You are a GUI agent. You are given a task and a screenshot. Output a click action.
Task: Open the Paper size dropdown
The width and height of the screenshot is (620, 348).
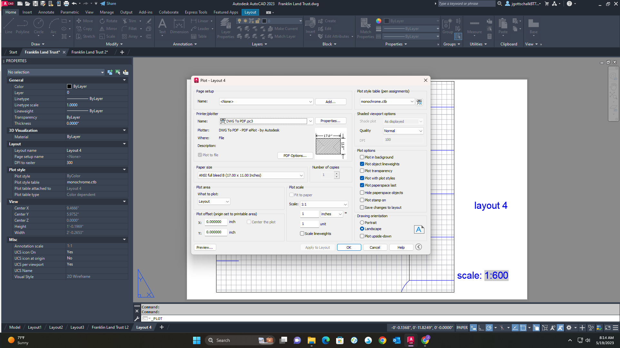click(301, 175)
